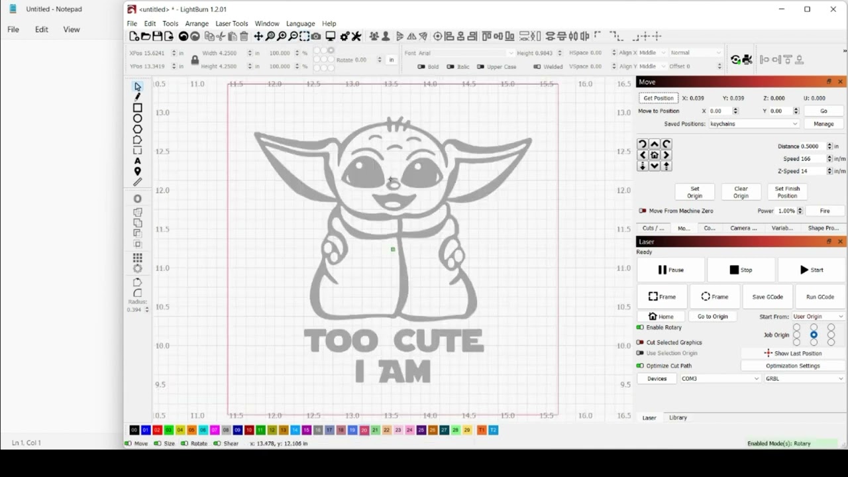Click the camera capture toolbar icon
The height and width of the screenshot is (477, 848).
pos(316,36)
